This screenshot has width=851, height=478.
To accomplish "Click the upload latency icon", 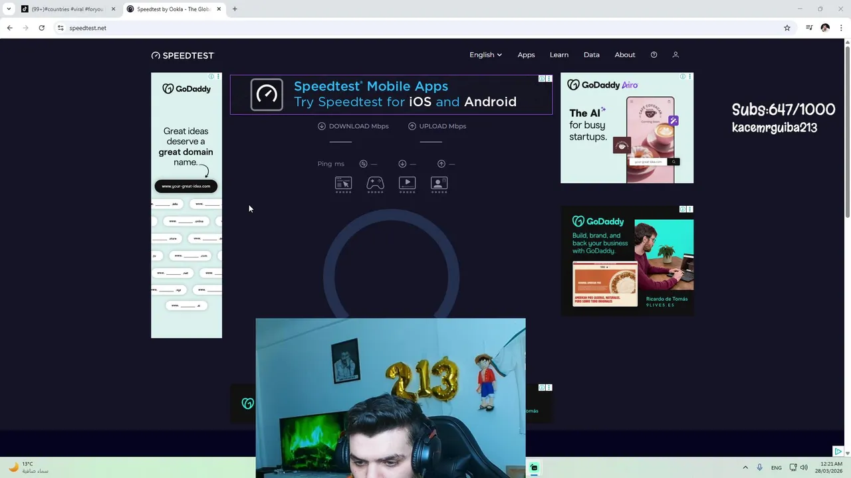I will coord(441,164).
